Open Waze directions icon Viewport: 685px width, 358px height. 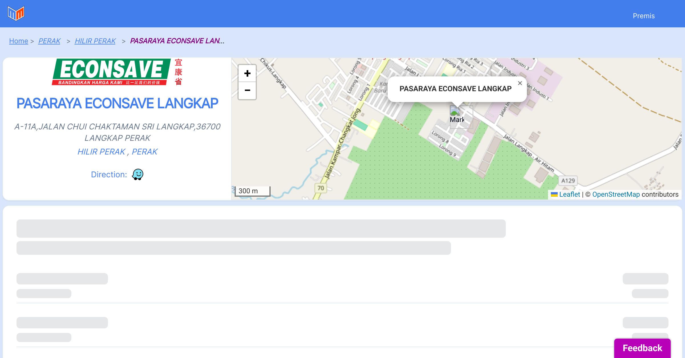pyautogui.click(x=138, y=174)
